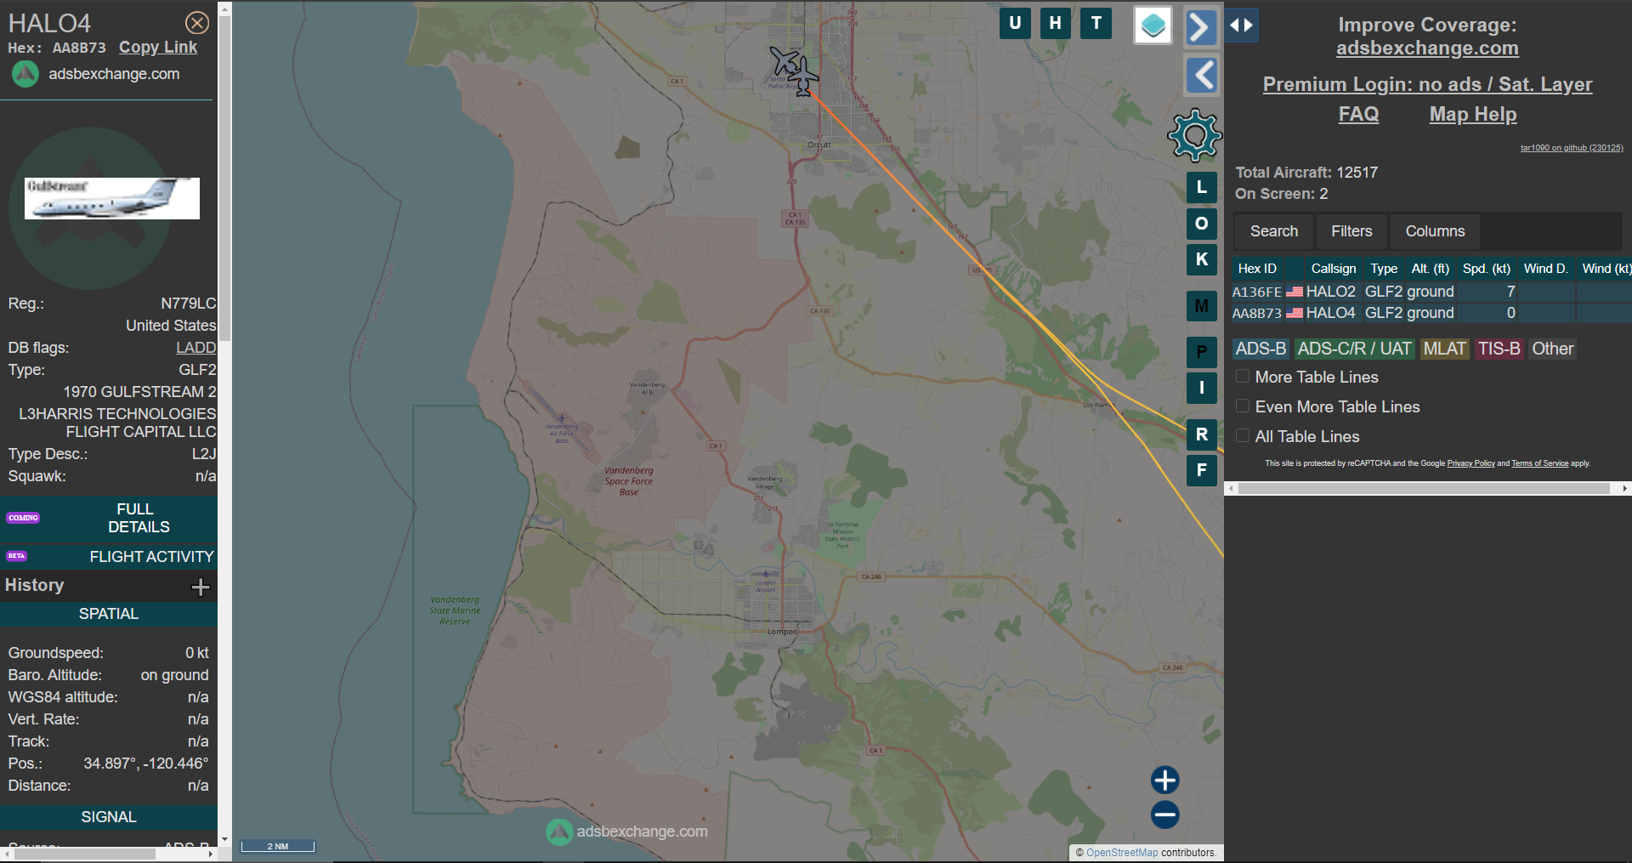Sort table by Wind D. column
The height and width of the screenshot is (863, 1632).
(x=1545, y=269)
